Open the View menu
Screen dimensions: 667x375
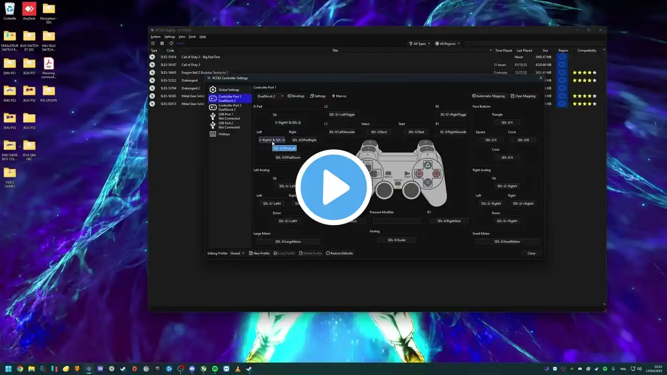tap(182, 37)
